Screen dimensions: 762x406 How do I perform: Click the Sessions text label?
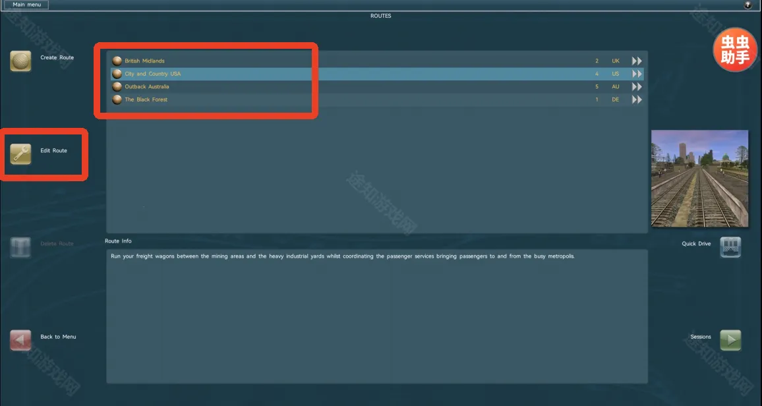click(700, 337)
